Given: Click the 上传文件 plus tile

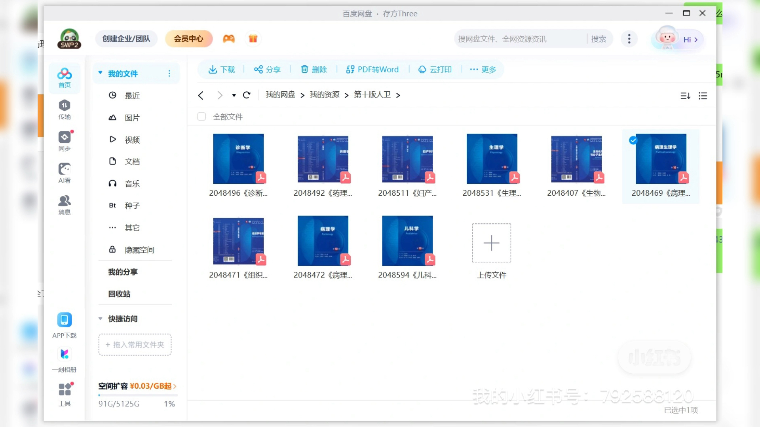Looking at the screenshot, I should 491,243.
